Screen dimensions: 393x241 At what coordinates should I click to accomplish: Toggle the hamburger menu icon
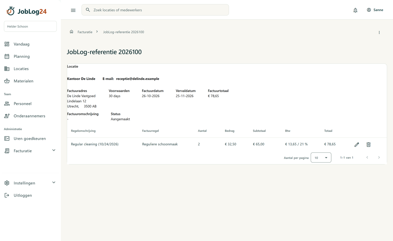pos(73,10)
